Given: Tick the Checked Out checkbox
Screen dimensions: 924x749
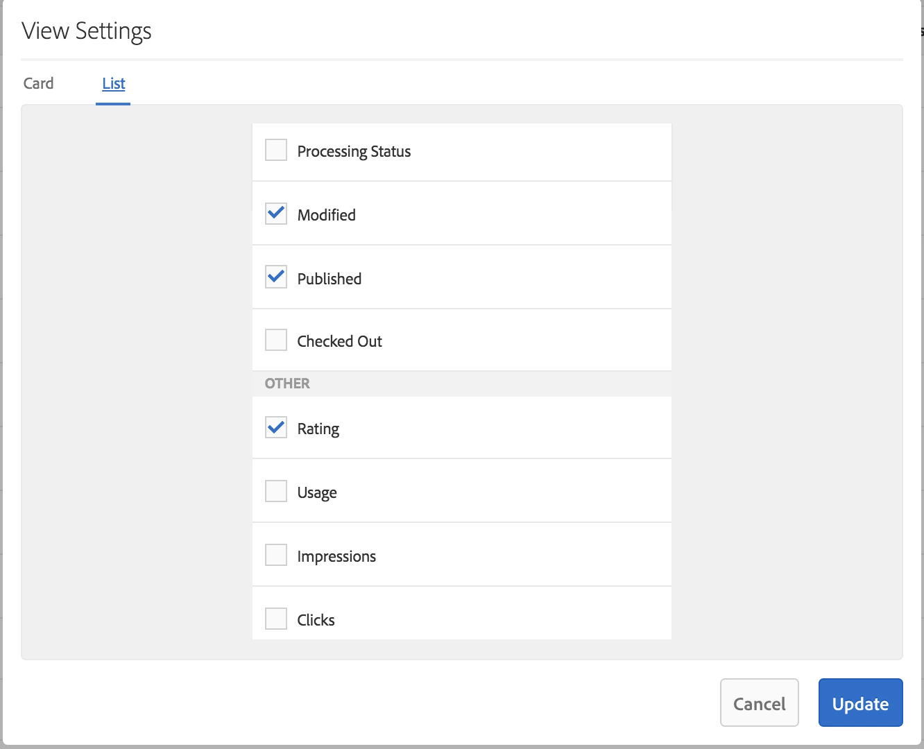Looking at the screenshot, I should coord(276,340).
